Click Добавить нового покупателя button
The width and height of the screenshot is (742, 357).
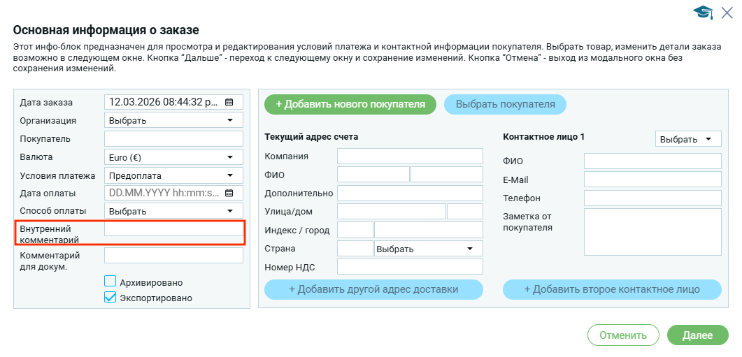[350, 105]
